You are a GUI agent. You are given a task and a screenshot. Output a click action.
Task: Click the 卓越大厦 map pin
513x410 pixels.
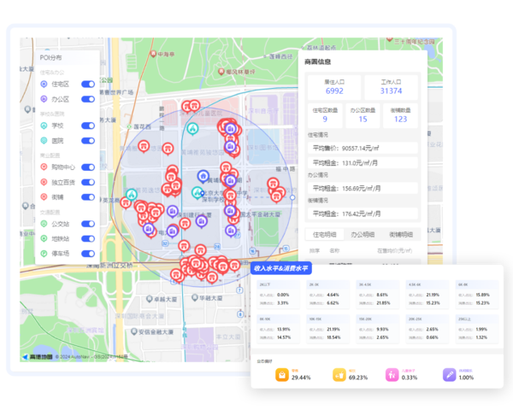click(149, 299)
